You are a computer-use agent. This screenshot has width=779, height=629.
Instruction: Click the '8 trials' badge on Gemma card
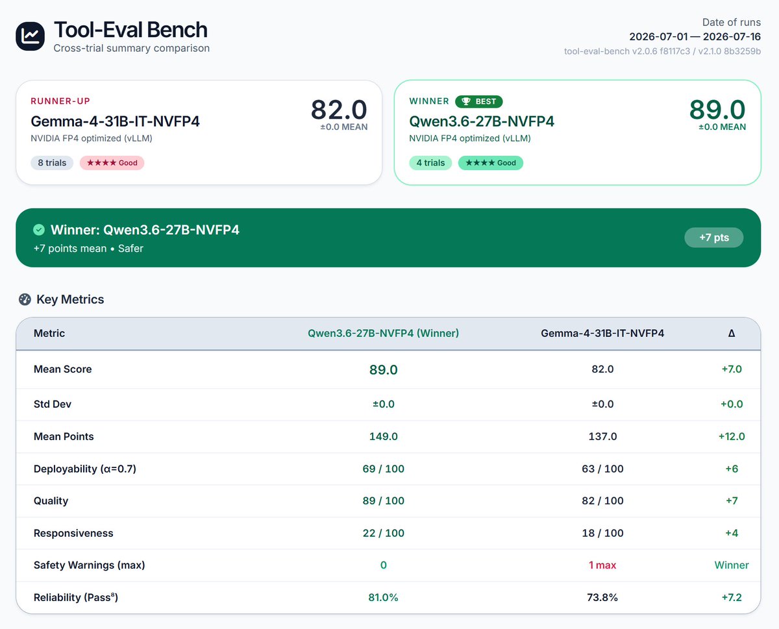click(52, 163)
